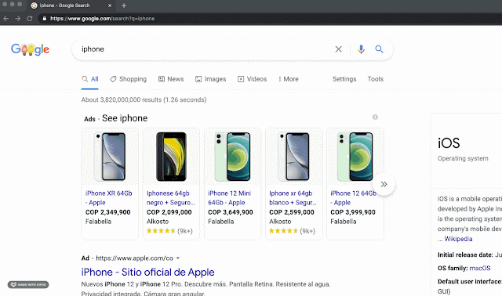502x296 pixels.
Task: Click the Iphonese 64gb negro product image
Action: pos(171,157)
